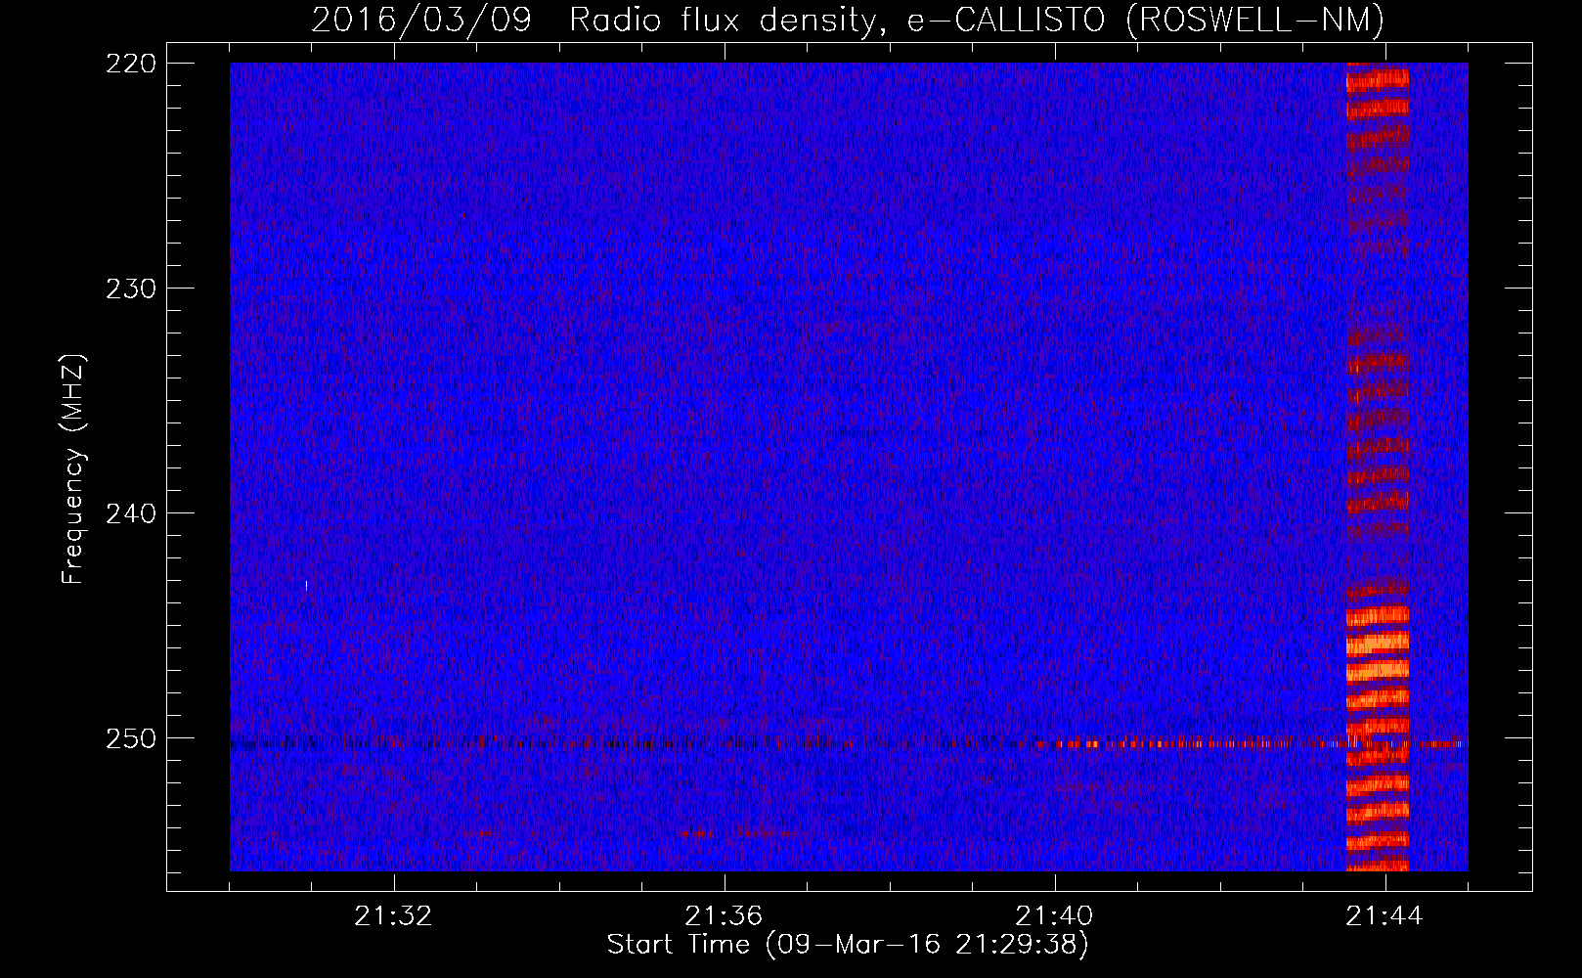This screenshot has height=978, width=1582.
Task: Click the 220 frequency tick label
Action: click(130, 64)
